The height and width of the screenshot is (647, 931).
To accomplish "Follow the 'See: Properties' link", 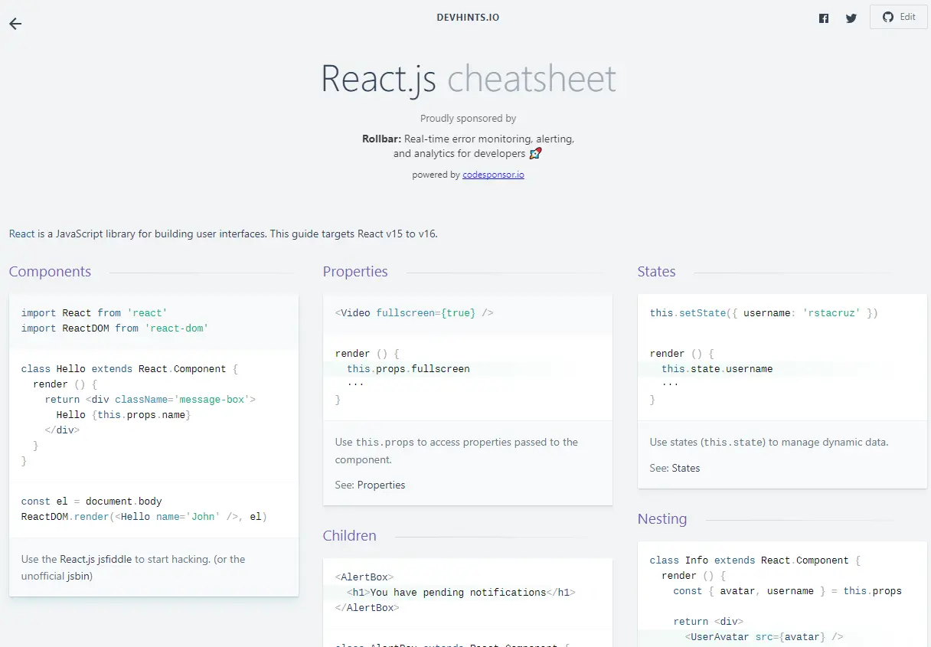I will (x=381, y=485).
